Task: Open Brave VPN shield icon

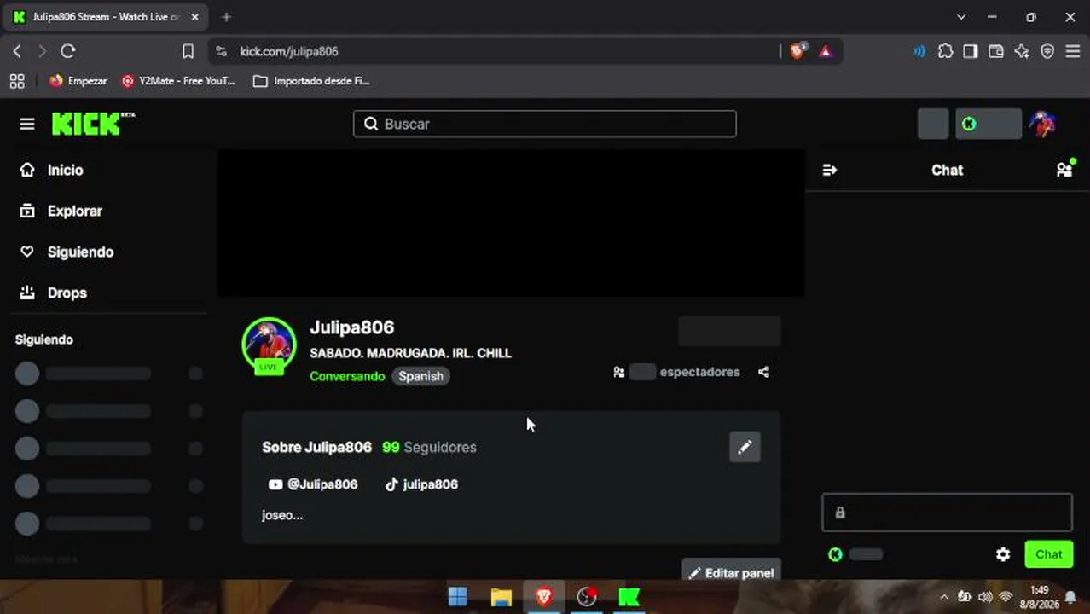Action: point(1047,51)
